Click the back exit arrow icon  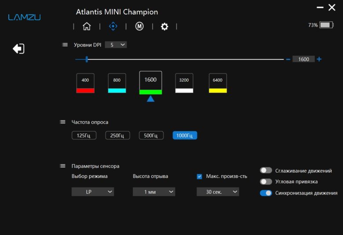(18, 48)
